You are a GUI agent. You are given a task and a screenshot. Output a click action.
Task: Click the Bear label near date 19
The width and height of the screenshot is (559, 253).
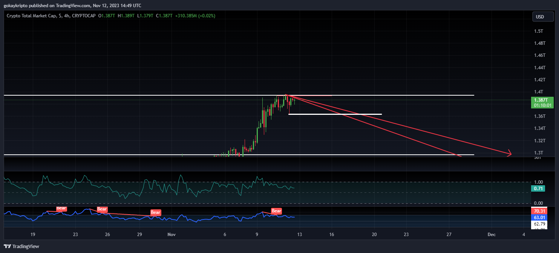tap(61, 208)
